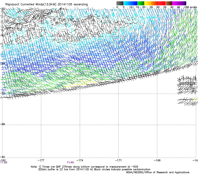Click the magenta 40-45 knots legend swatch

click(x=176, y=3)
